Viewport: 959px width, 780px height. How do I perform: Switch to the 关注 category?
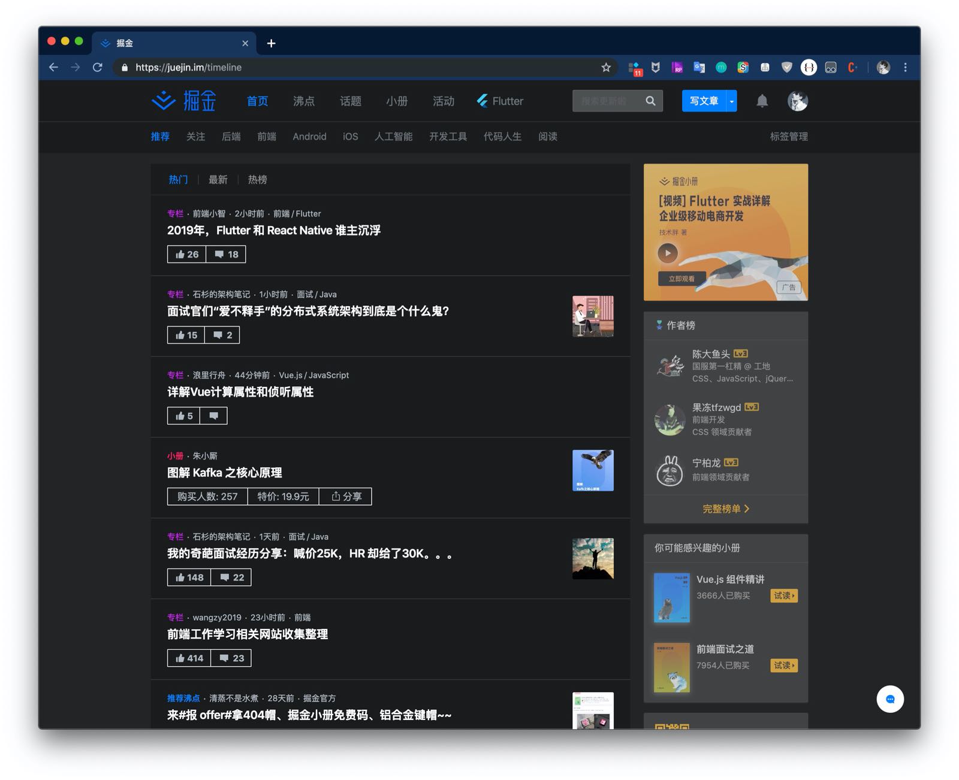pos(195,137)
